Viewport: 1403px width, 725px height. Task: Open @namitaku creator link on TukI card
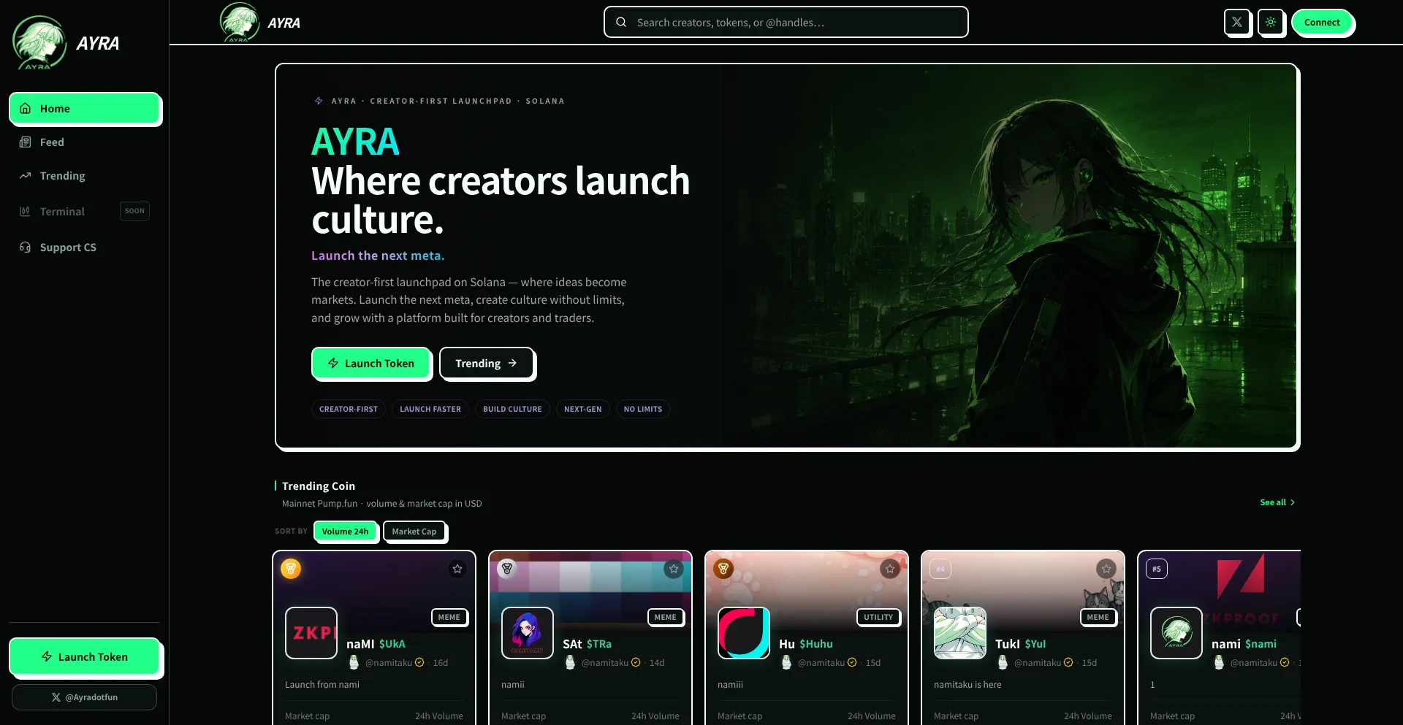click(x=1038, y=663)
